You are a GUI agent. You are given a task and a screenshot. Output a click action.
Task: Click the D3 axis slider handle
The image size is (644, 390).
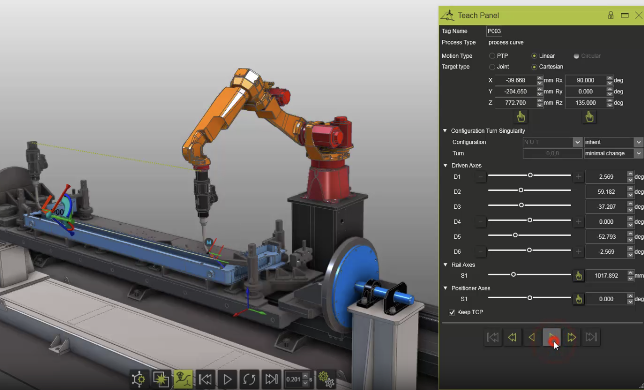(x=521, y=205)
